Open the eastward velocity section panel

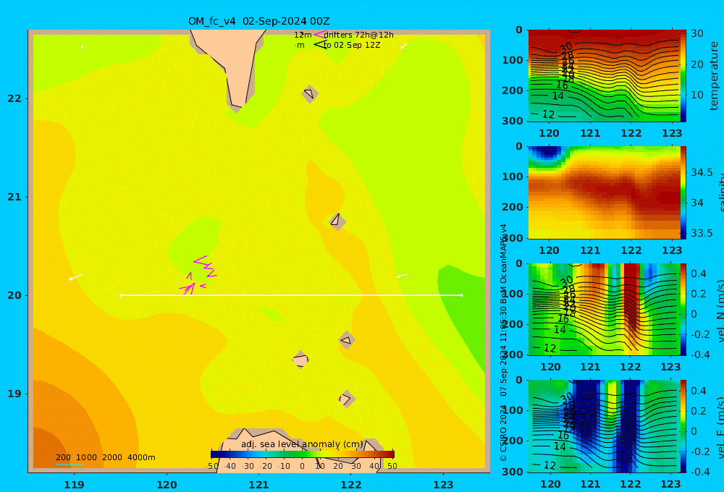[x=604, y=426]
